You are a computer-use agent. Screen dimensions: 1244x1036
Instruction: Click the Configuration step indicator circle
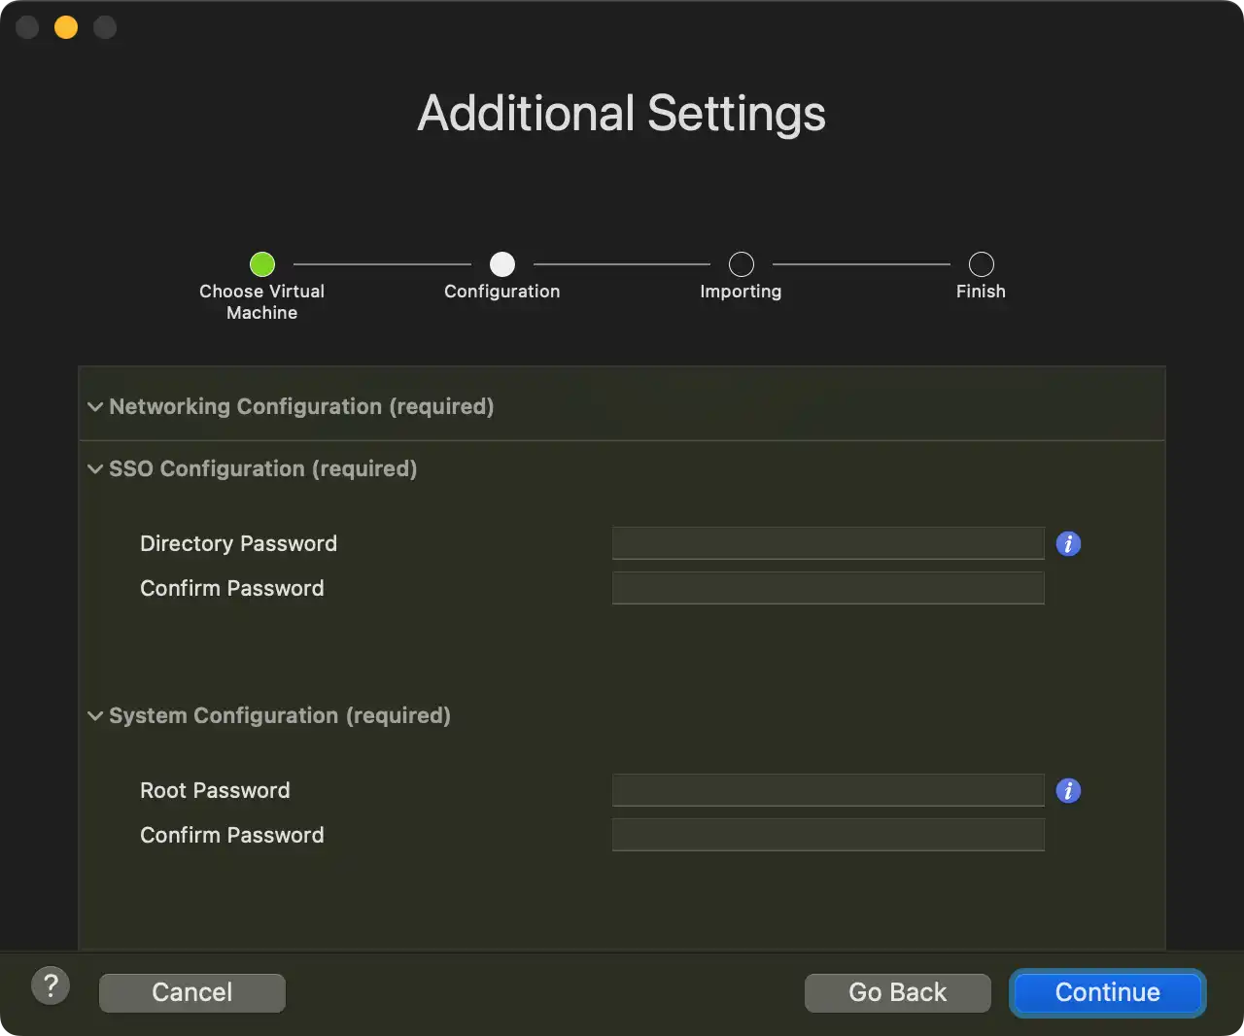point(502,264)
